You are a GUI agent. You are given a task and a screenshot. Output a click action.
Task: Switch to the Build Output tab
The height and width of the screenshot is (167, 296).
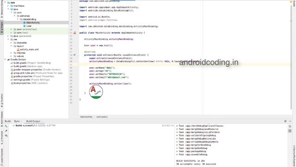pos(33,121)
